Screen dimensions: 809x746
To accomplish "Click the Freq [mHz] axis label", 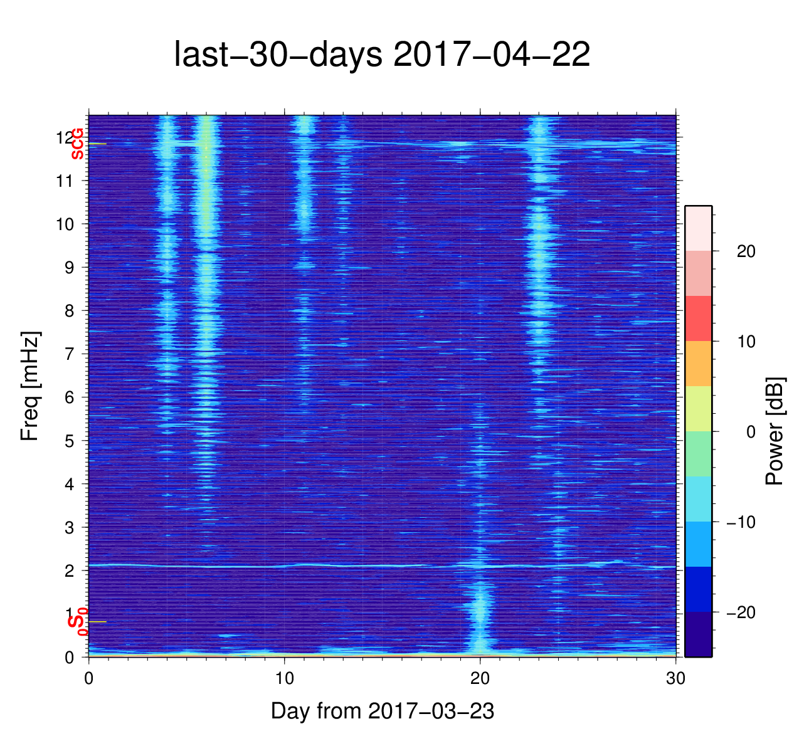I will pyautogui.click(x=30, y=386).
